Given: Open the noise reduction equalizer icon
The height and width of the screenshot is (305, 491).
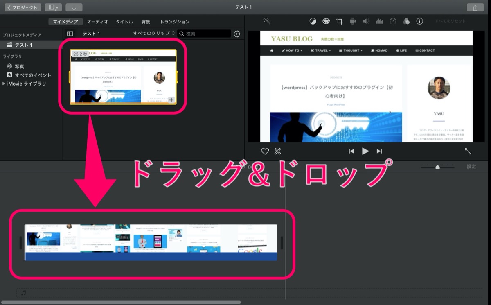Looking at the screenshot, I should [380, 21].
